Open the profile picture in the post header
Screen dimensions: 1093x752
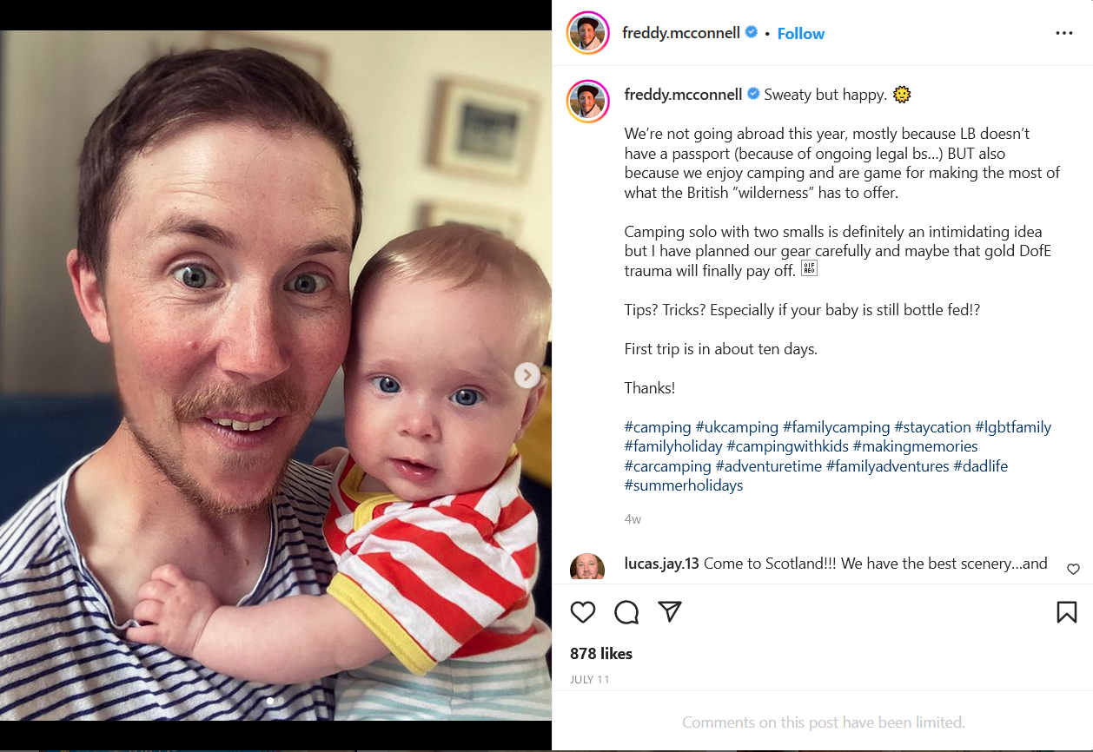pyautogui.click(x=588, y=33)
